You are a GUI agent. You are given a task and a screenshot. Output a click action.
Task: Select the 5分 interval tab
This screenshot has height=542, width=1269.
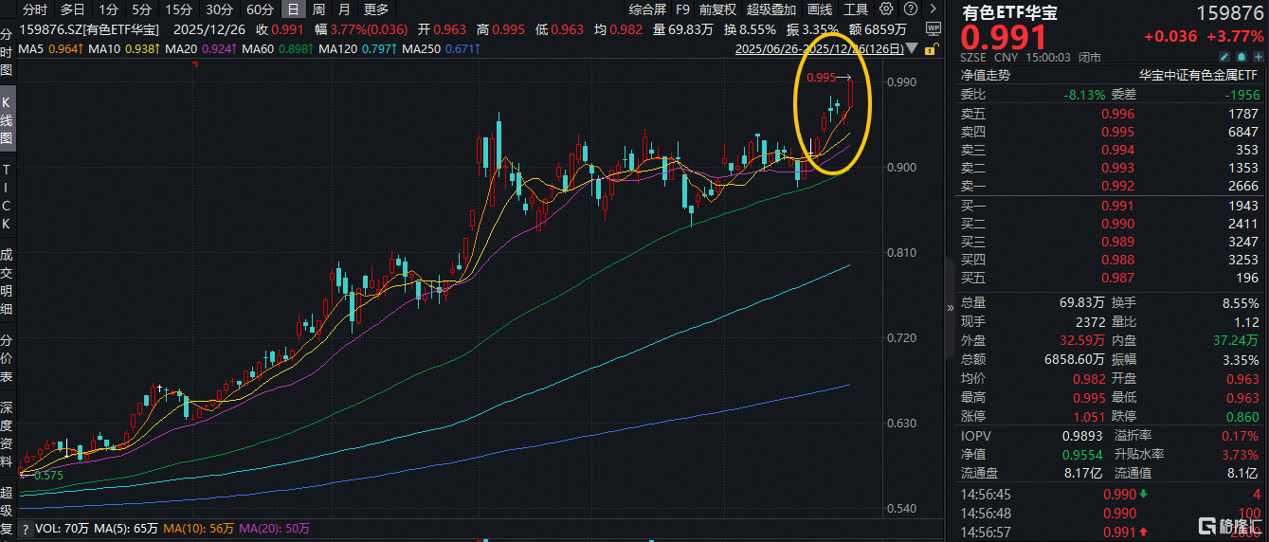141,9
